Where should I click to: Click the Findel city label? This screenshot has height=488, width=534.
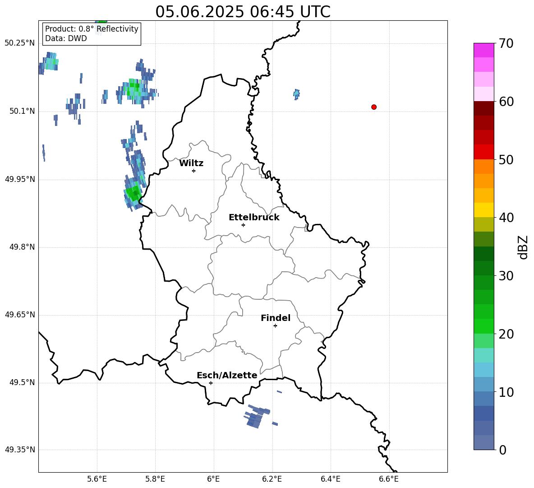(x=276, y=318)
